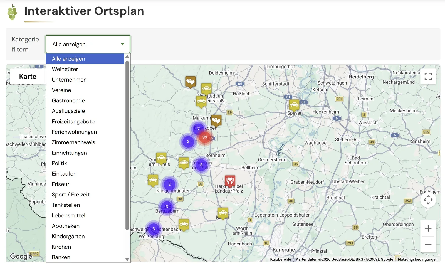Click the Karlsruhe city label
The width and height of the screenshot is (445, 268).
[x=283, y=250]
